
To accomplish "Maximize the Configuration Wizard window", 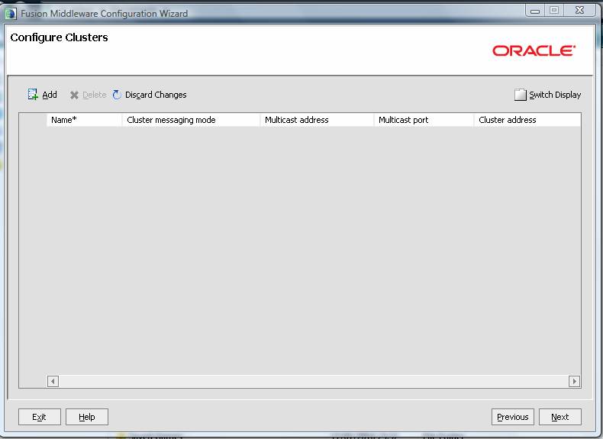I will [554, 11].
